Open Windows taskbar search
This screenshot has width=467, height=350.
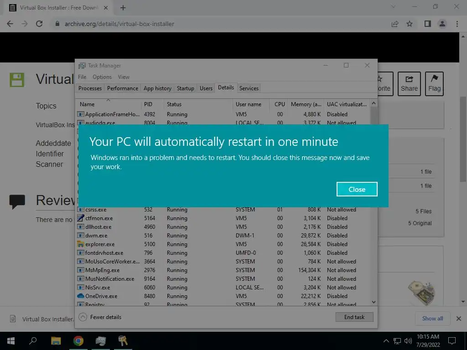[x=33, y=341]
